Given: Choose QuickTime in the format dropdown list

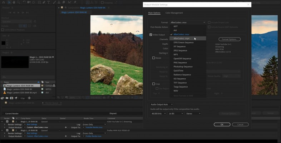Looking at the screenshot, I should pos(178,70).
